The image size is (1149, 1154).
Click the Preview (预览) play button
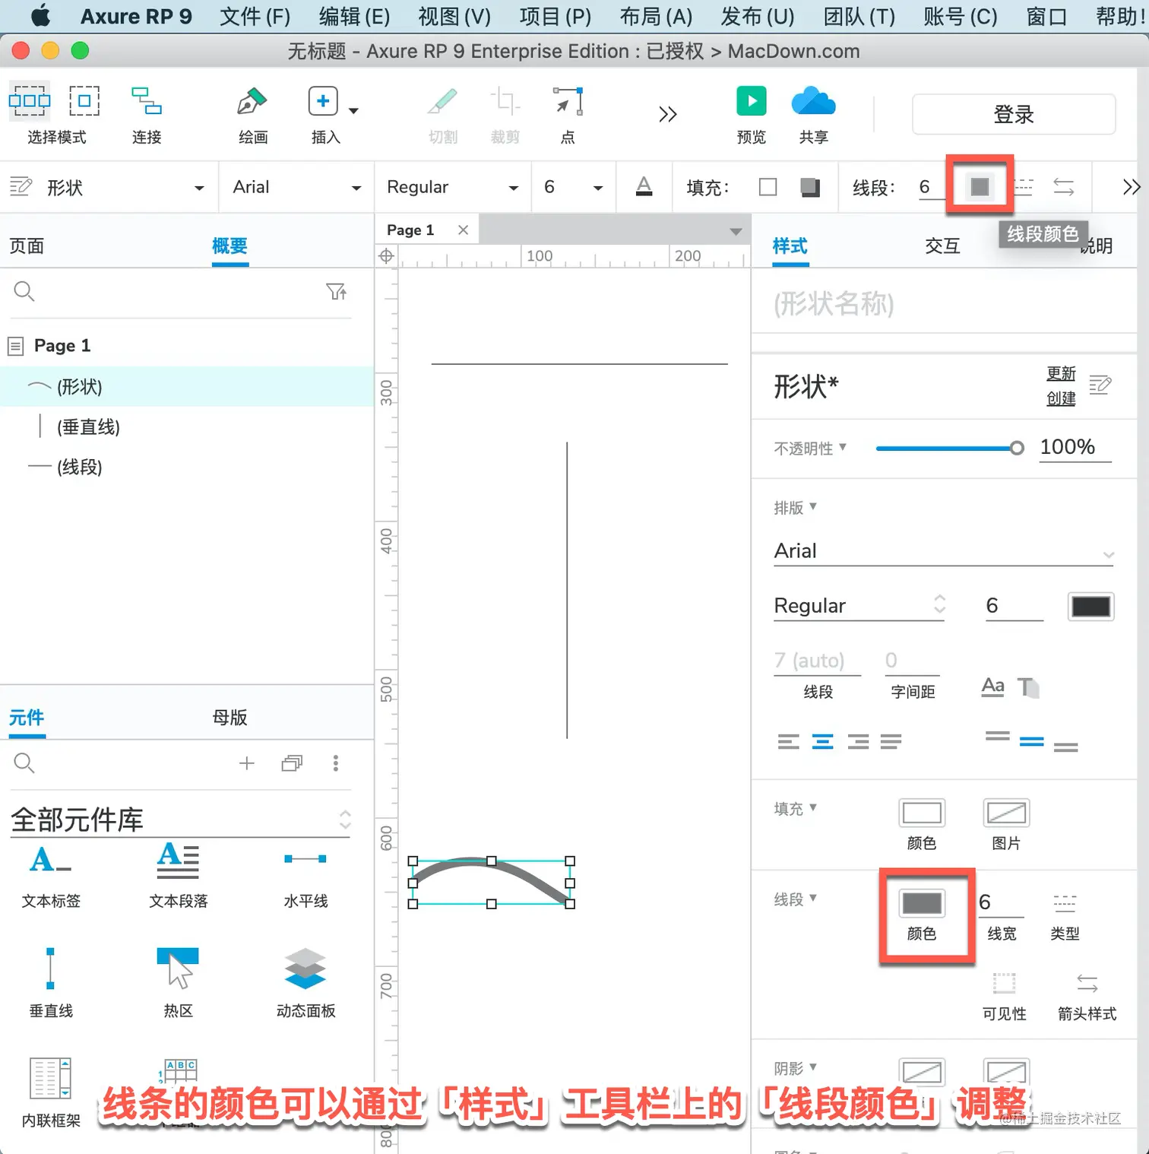click(x=752, y=101)
